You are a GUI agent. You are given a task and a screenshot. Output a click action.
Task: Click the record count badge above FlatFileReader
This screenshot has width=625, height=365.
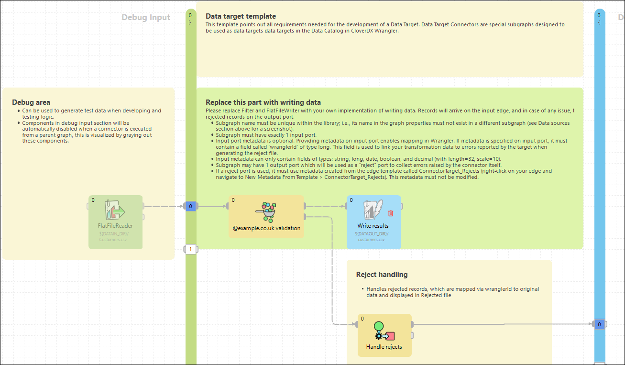93,200
